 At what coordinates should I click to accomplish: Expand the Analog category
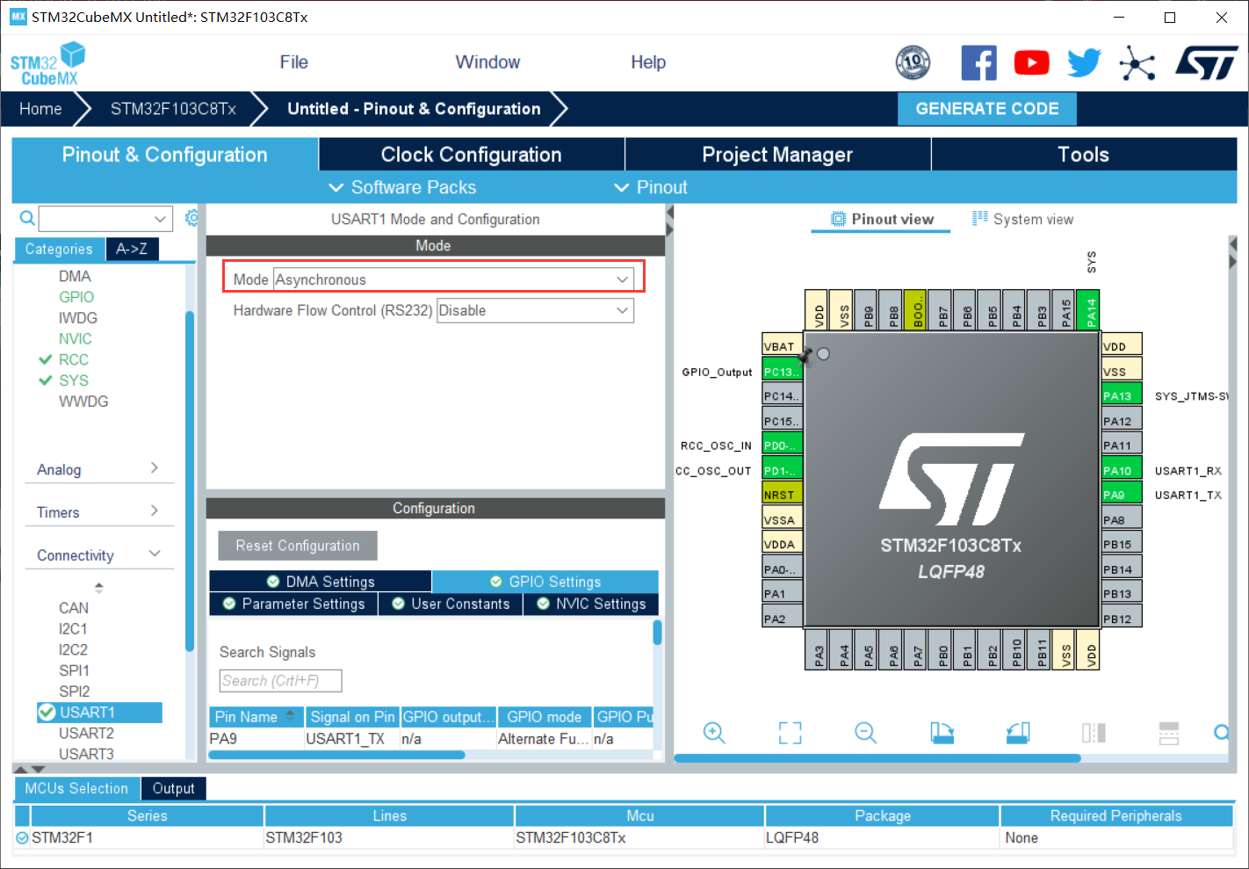point(98,469)
